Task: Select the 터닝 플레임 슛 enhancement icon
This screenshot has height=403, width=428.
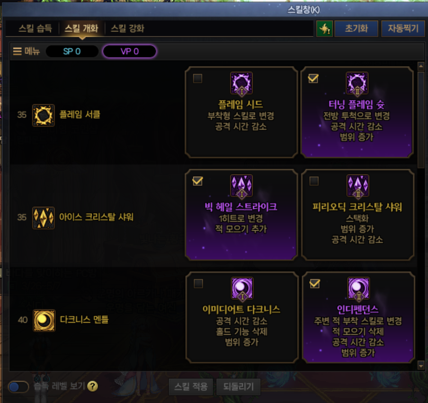Action: 357,83
